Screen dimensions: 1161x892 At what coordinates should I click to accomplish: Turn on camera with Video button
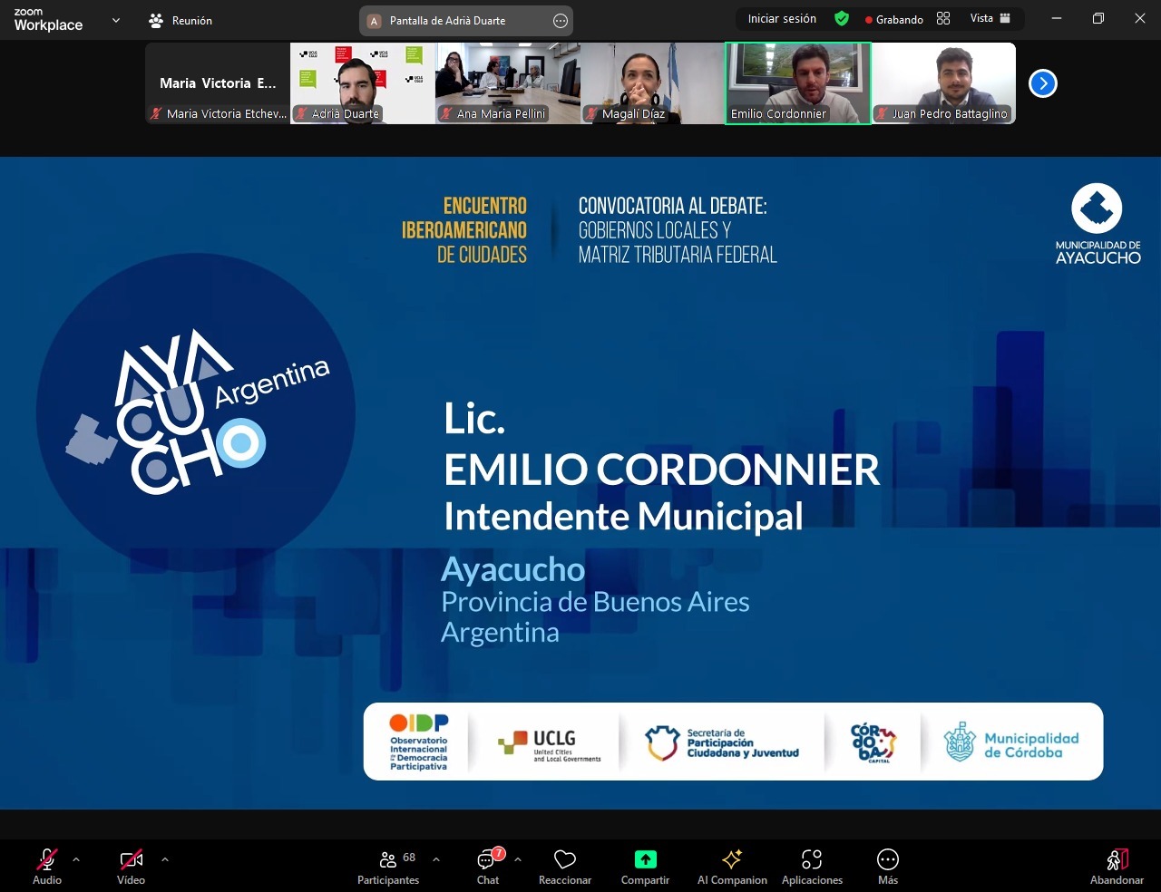click(131, 867)
